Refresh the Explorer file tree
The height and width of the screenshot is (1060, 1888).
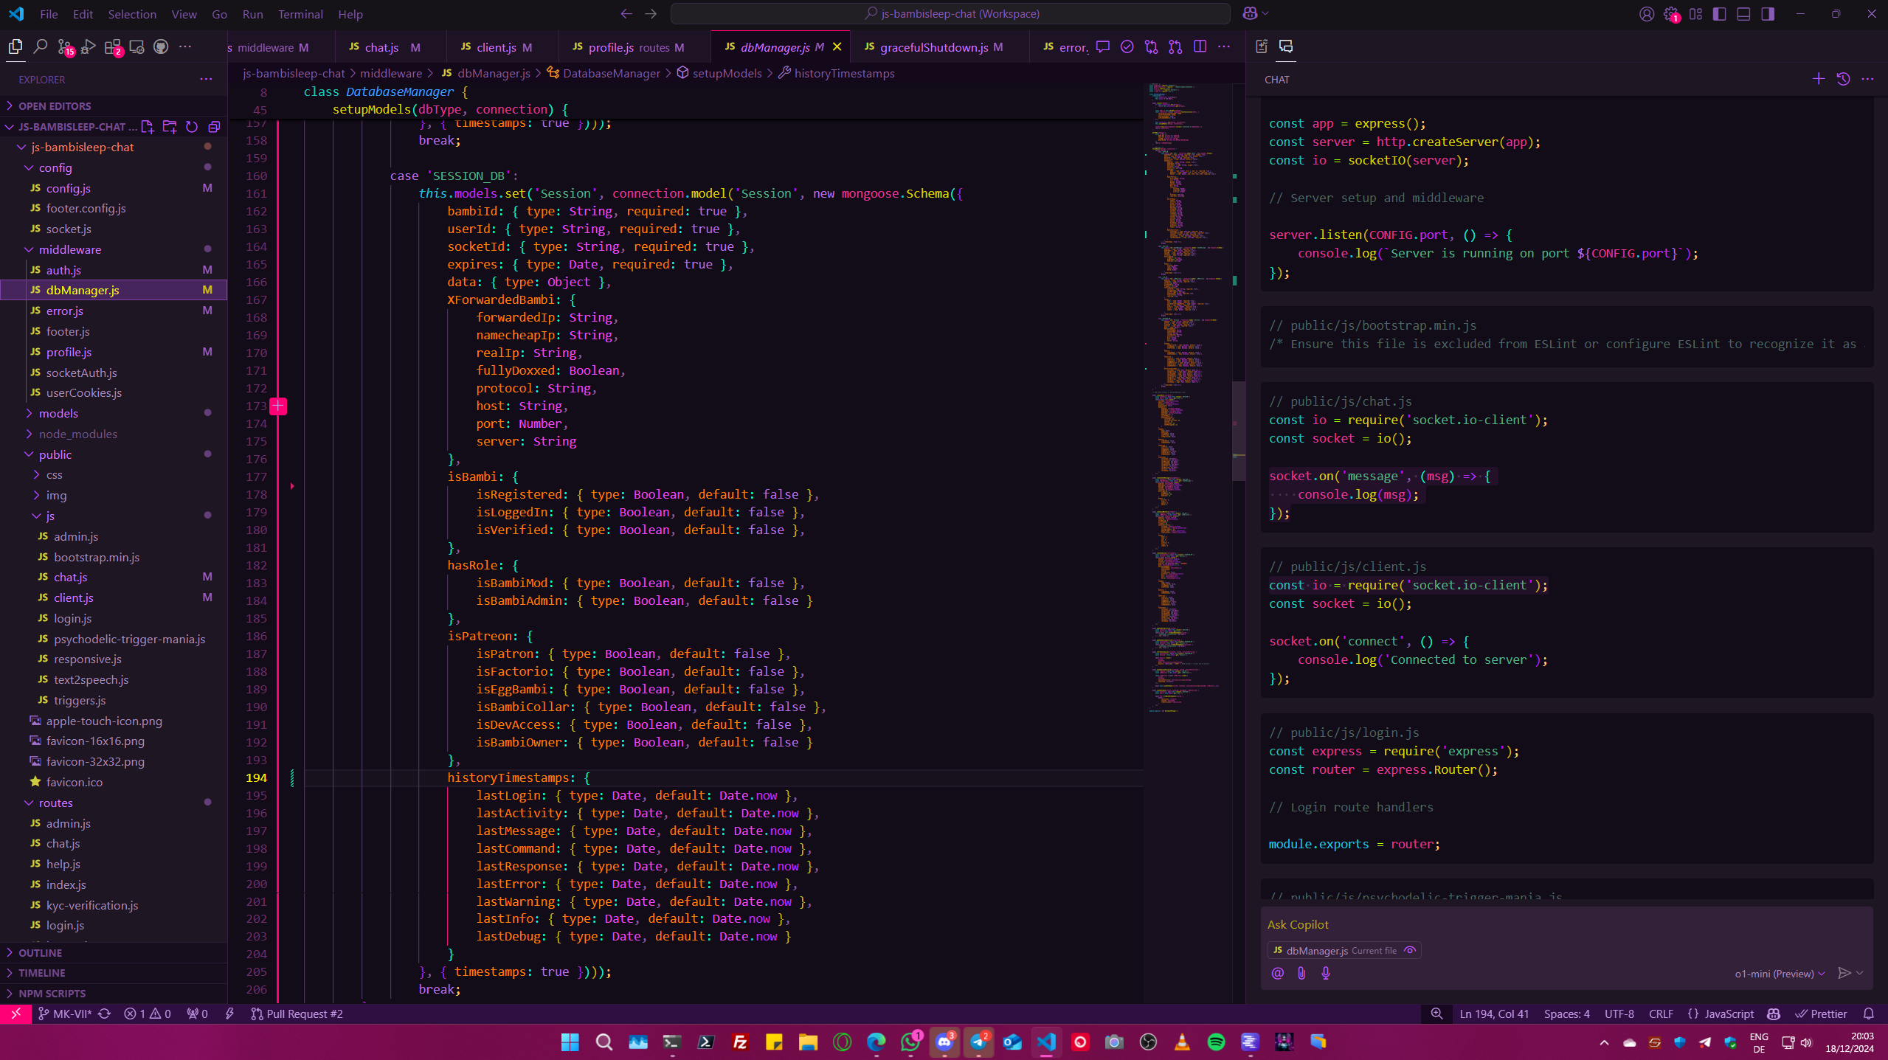[192, 127]
